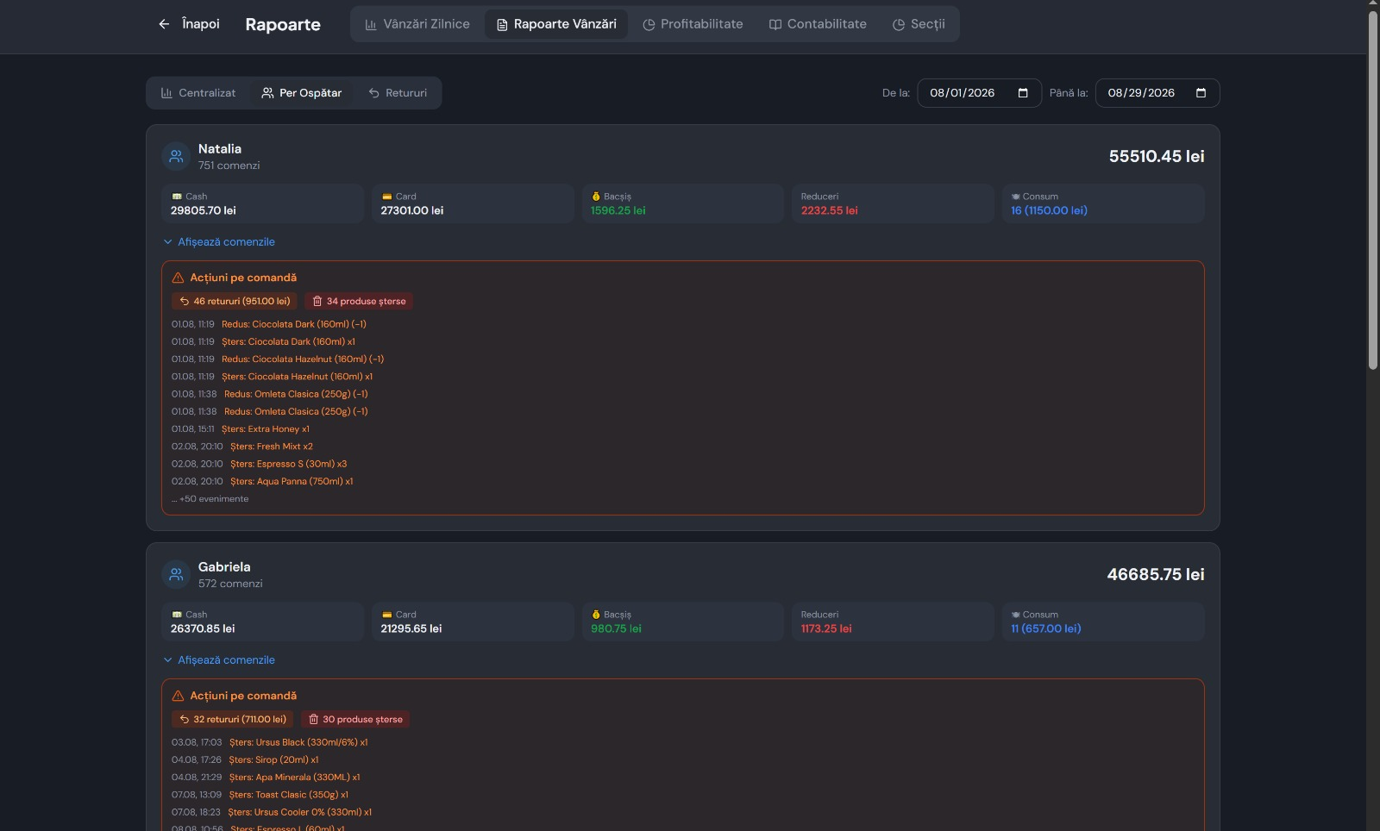Open calendar picker for Până la date
This screenshot has width=1380, height=831.
tap(1201, 93)
